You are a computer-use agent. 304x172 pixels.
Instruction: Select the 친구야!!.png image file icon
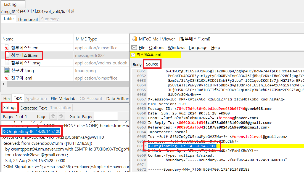pyautogui.click(x=7, y=70)
